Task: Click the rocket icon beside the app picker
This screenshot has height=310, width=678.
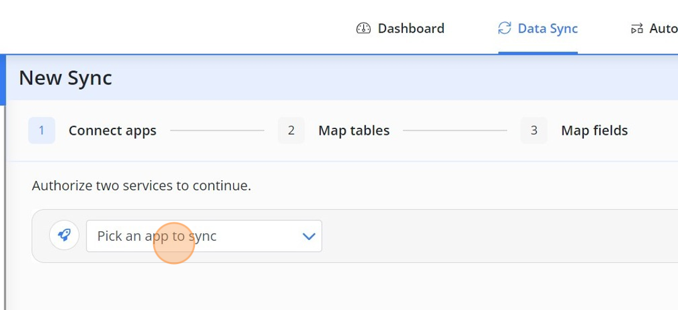Action: pyautogui.click(x=64, y=235)
